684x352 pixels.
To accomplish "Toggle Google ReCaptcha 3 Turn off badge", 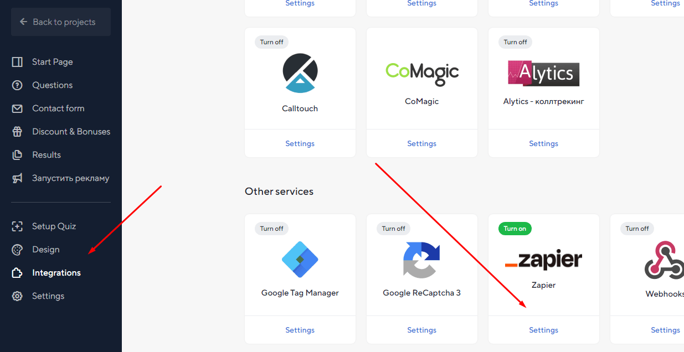I will coord(394,229).
